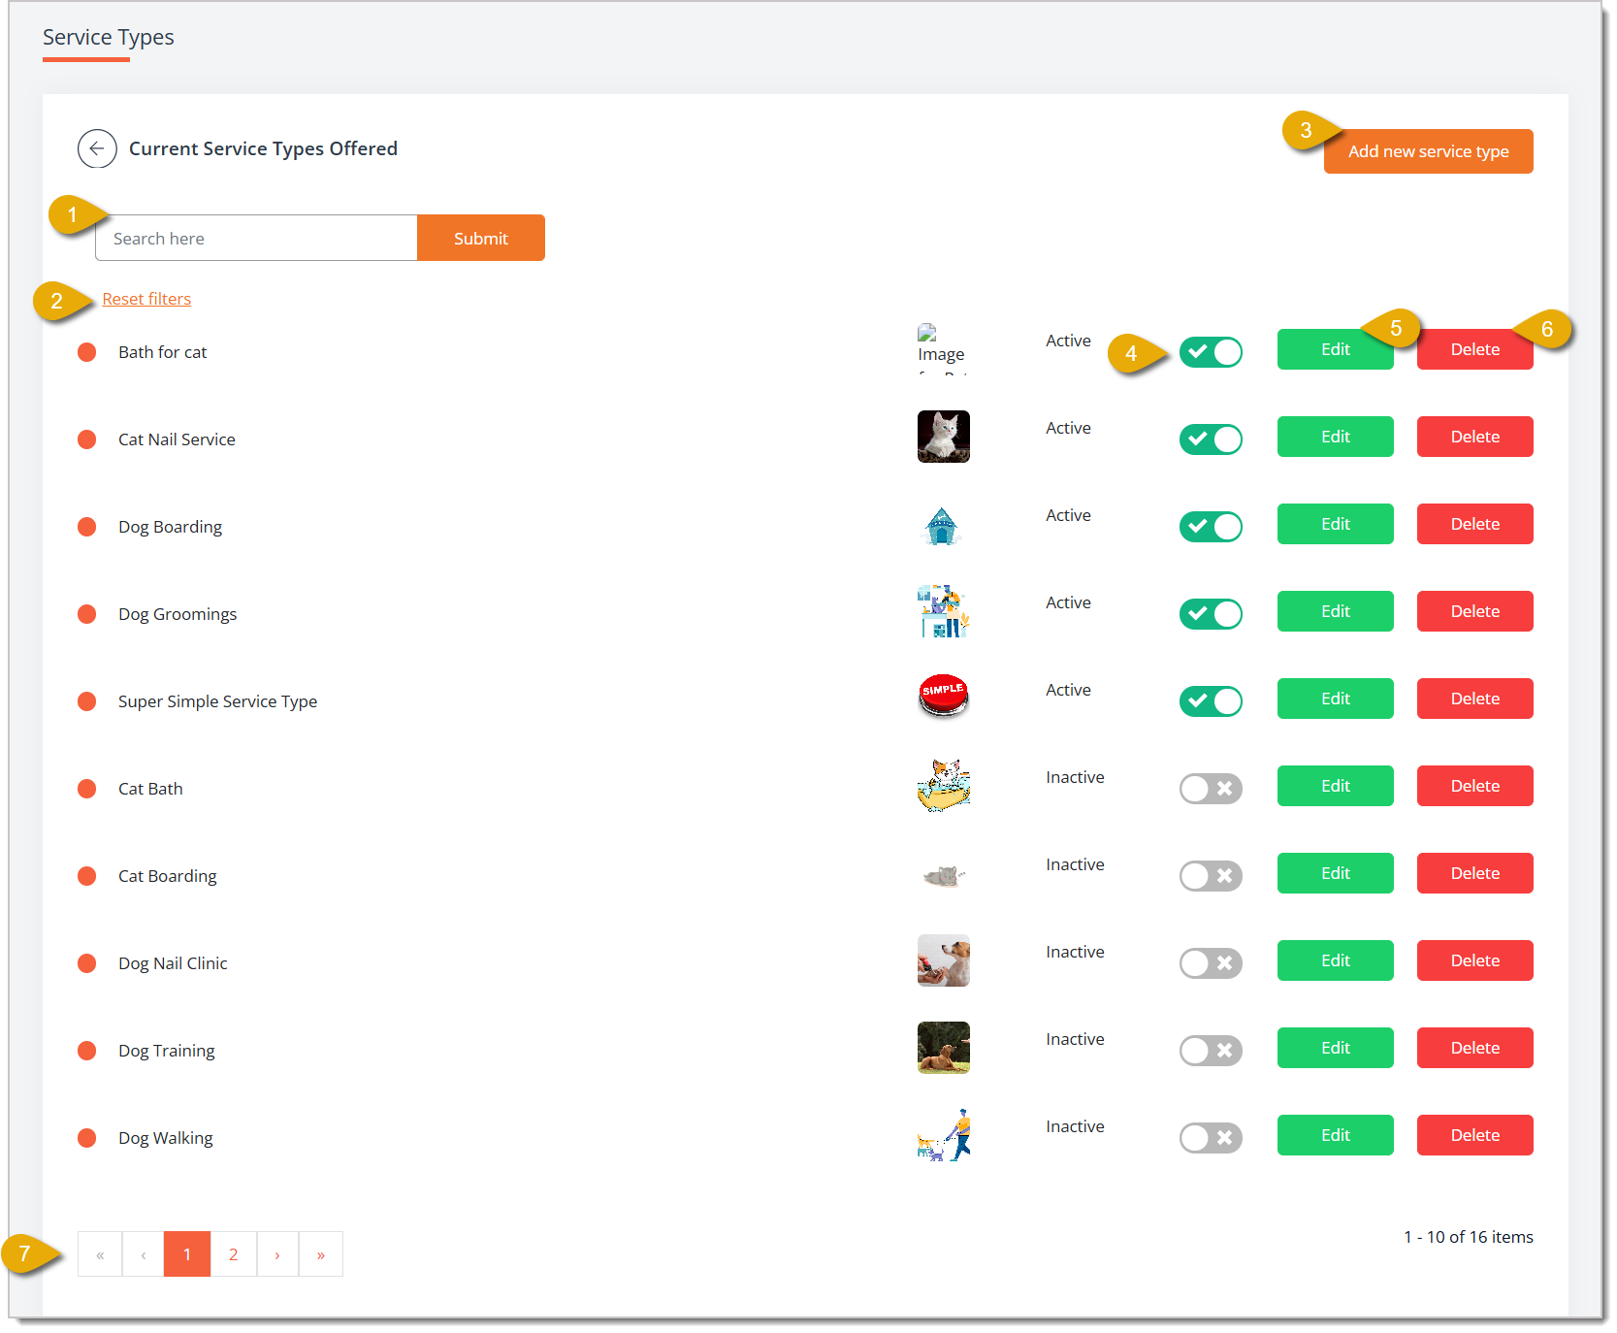The image size is (1617, 1333).
Task: Click the Service Types page heading
Action: pos(109,37)
